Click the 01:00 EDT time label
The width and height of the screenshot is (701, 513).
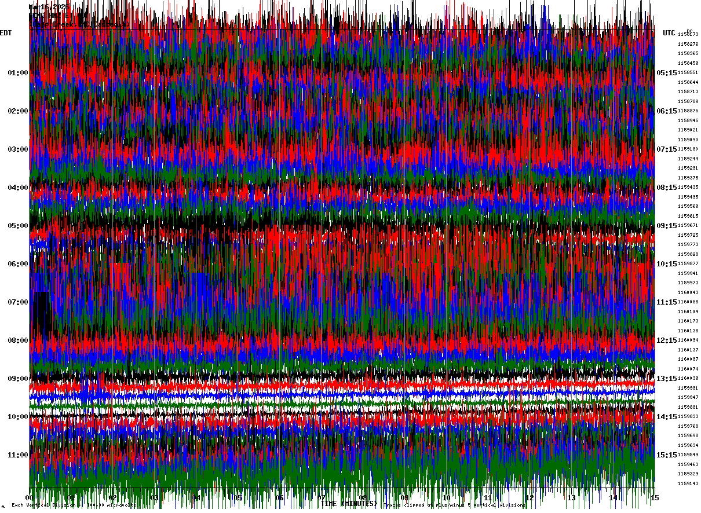[x=18, y=73]
